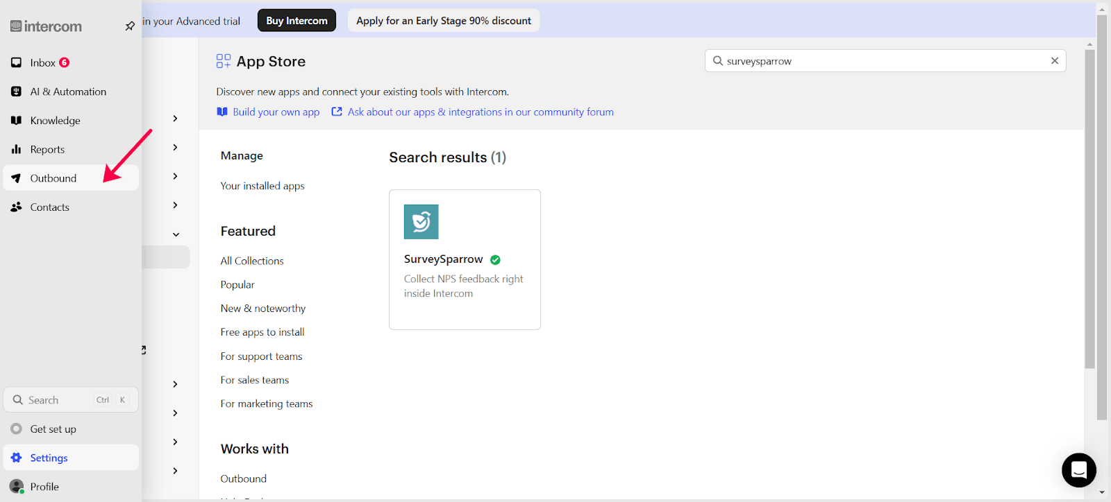Collapse the expanded down-chevron section
1111x502 pixels.
(176, 234)
